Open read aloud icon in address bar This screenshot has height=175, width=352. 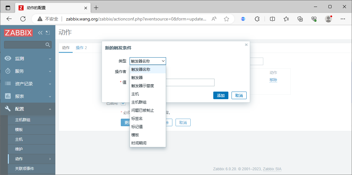214,19
